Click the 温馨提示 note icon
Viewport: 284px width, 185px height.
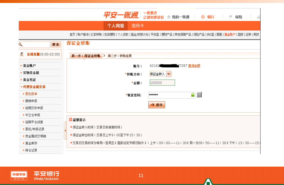pos(70,119)
